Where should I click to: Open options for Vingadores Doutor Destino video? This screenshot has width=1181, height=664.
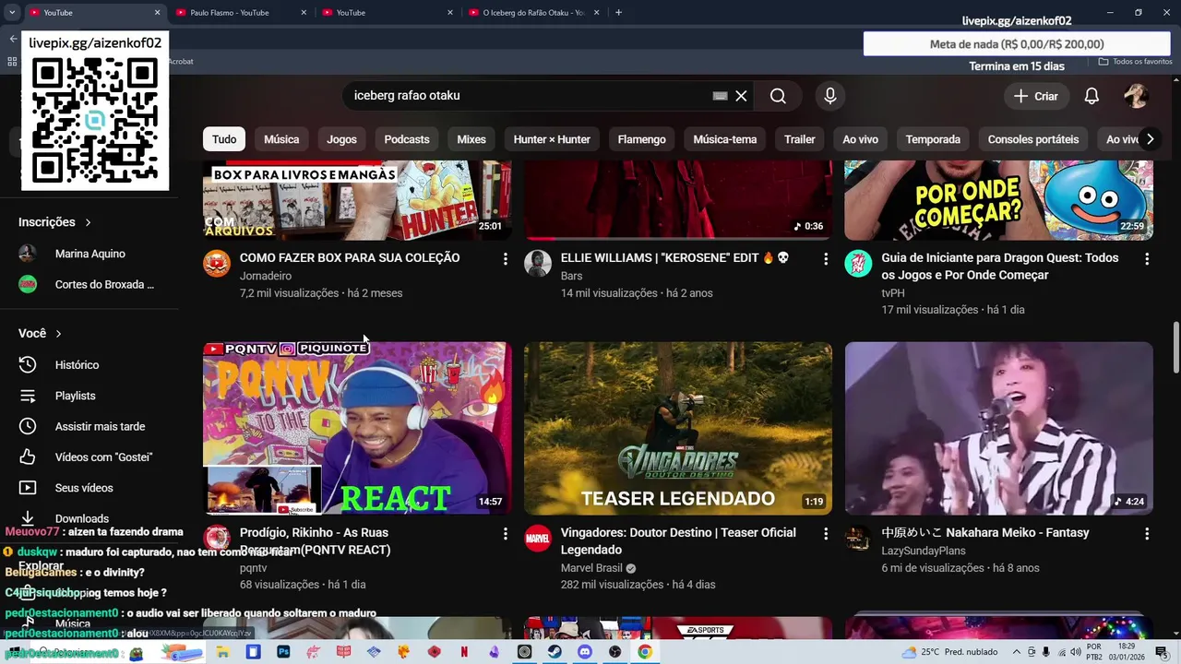click(x=826, y=534)
